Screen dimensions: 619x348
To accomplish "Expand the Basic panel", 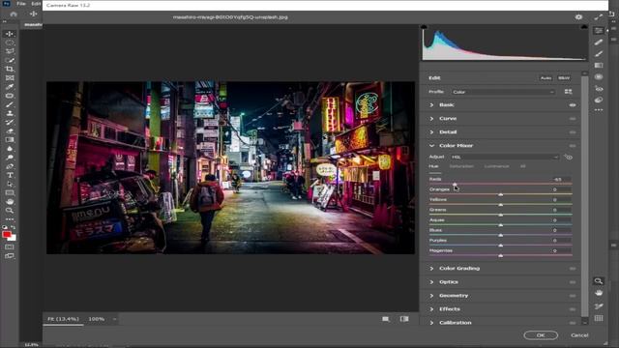I will point(431,105).
